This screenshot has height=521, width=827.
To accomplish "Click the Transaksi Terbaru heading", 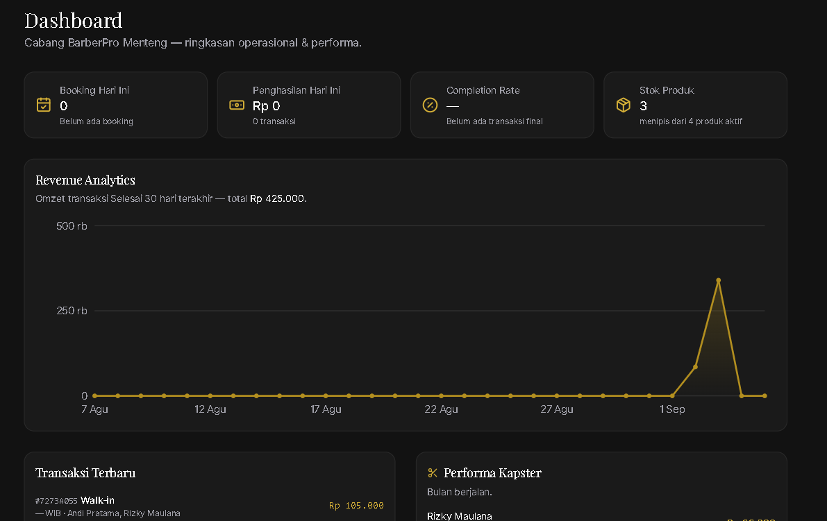I will [x=85, y=473].
